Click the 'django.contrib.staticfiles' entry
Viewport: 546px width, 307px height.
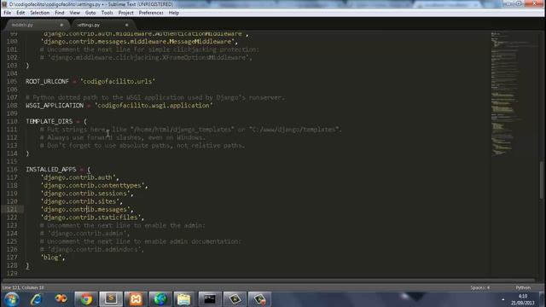pos(92,217)
